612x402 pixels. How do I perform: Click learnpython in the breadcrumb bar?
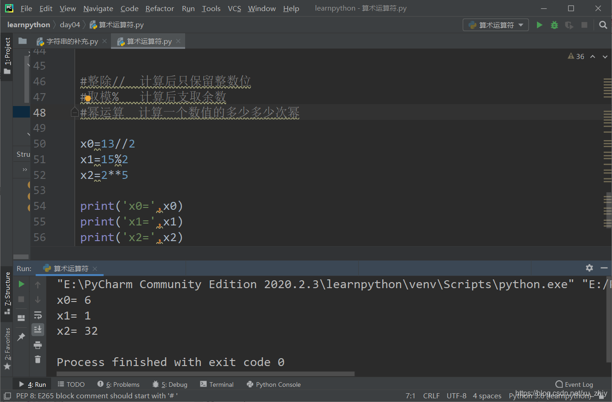[29, 25]
